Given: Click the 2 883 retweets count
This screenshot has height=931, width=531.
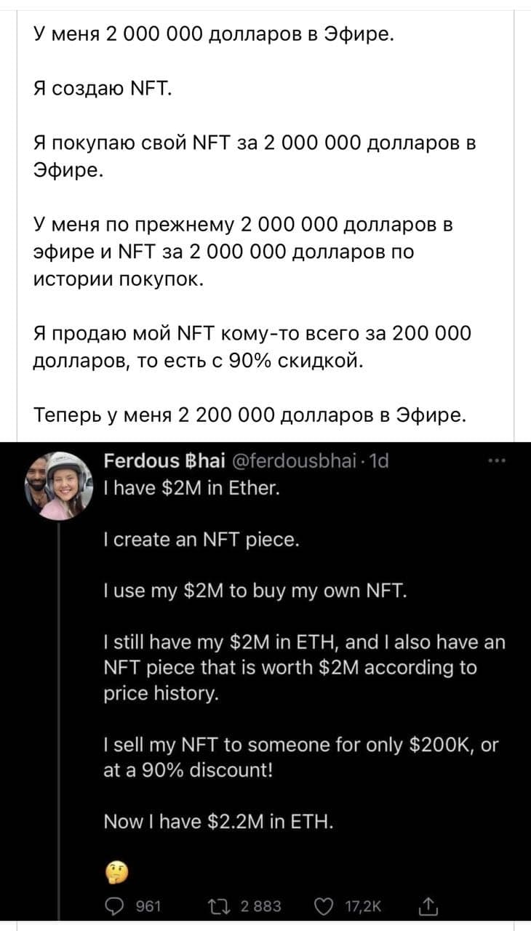Looking at the screenshot, I should coord(260,906).
